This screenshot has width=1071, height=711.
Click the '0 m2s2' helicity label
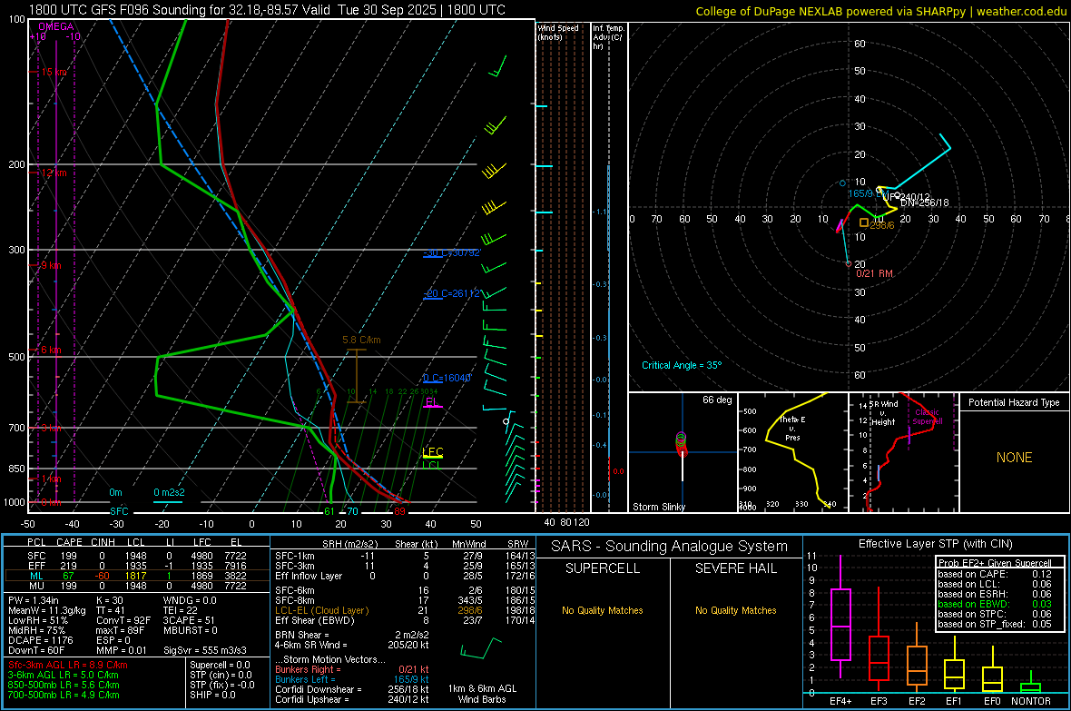point(169,492)
